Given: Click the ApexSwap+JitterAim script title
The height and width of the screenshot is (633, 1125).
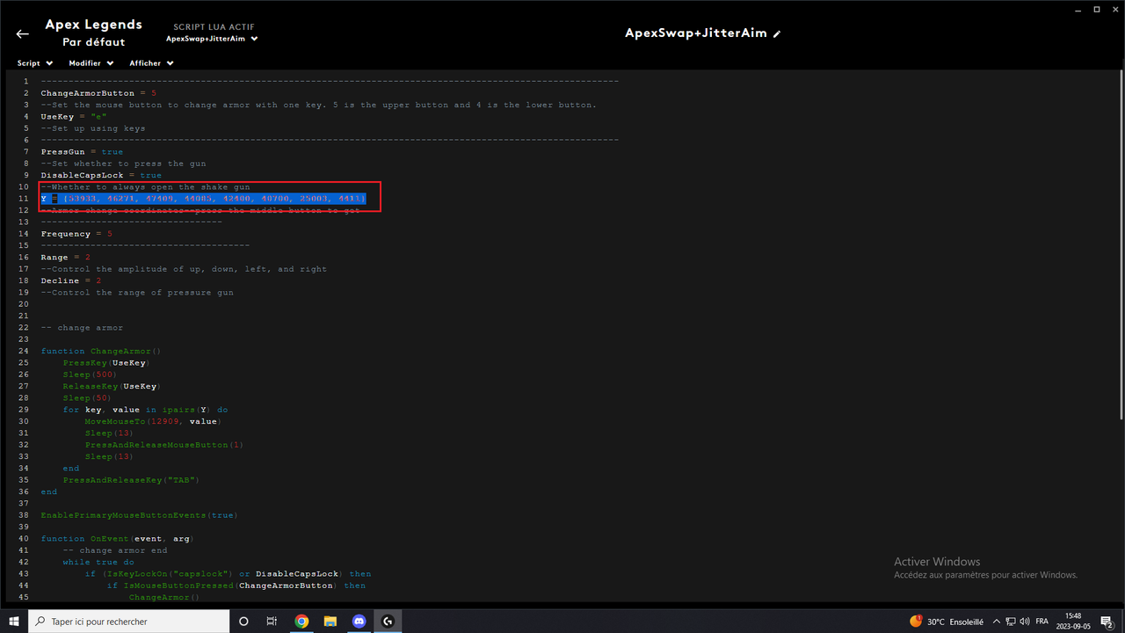Looking at the screenshot, I should [x=695, y=33].
